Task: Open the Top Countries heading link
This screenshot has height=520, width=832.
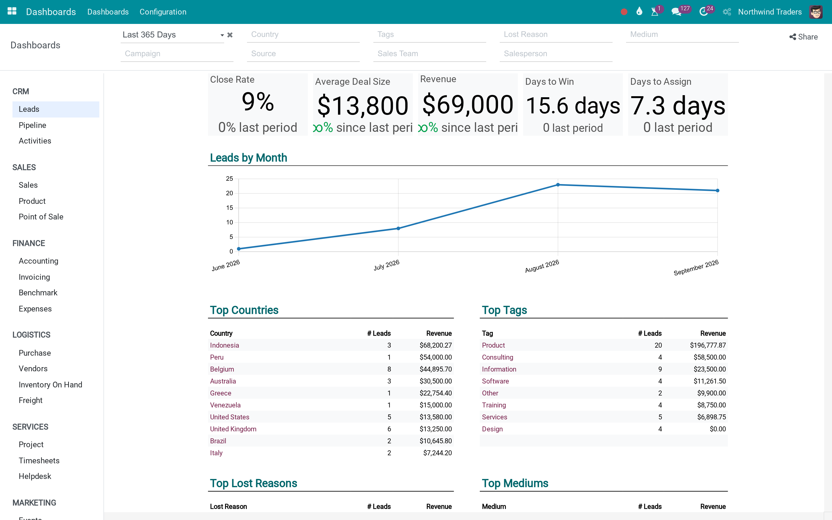Action: pyautogui.click(x=244, y=310)
